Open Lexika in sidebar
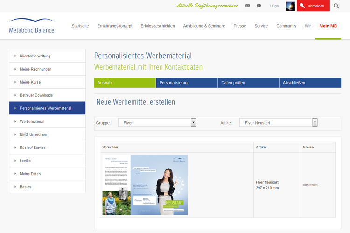 click(47, 161)
